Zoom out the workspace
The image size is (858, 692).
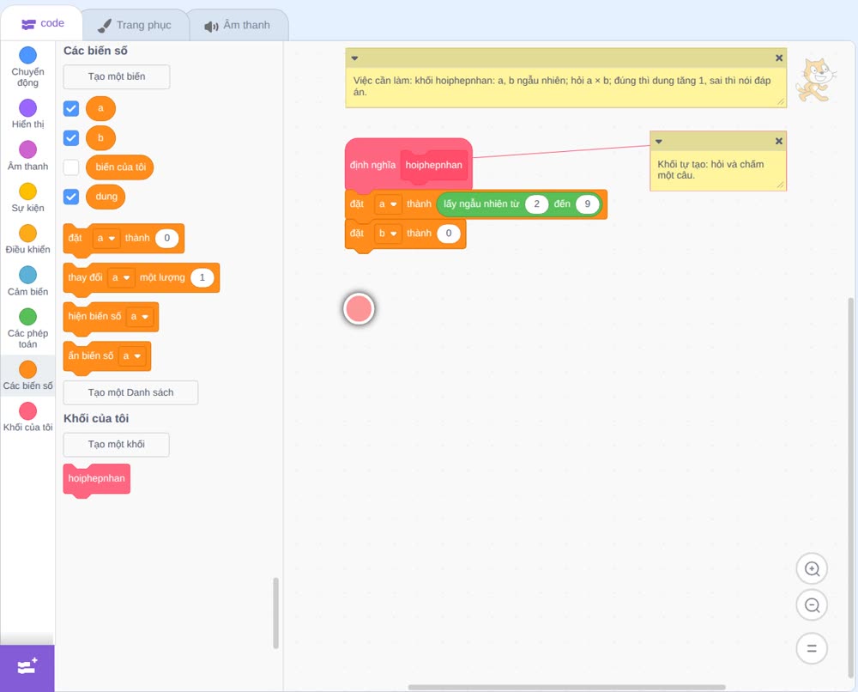(x=812, y=605)
